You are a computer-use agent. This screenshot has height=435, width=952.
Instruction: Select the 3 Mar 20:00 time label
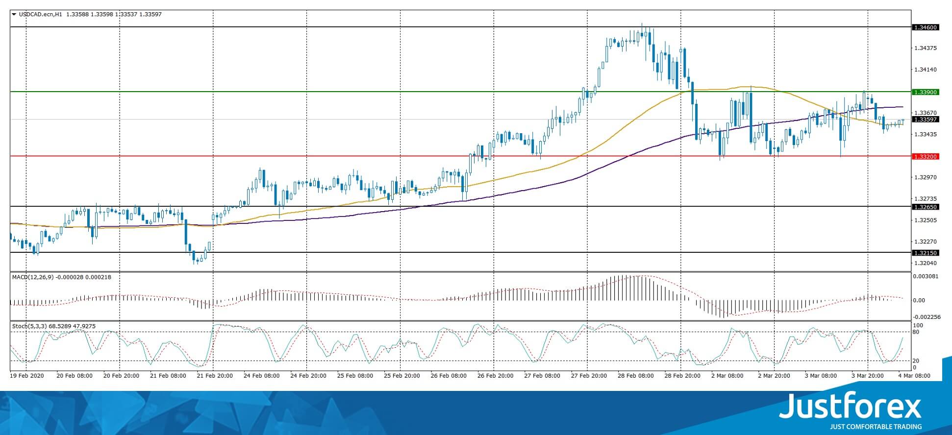pos(868,376)
